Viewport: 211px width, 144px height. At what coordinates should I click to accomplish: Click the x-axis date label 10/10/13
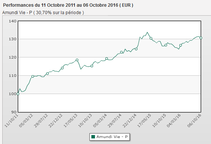[x=85, y=120]
